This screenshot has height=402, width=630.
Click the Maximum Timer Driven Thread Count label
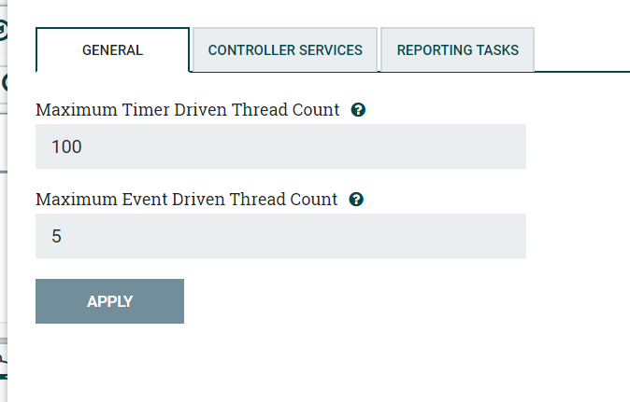click(187, 110)
